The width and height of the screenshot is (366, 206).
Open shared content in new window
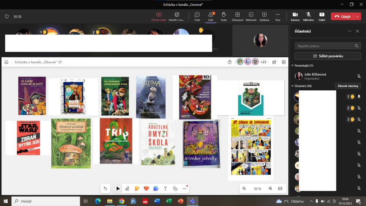tap(176, 16)
